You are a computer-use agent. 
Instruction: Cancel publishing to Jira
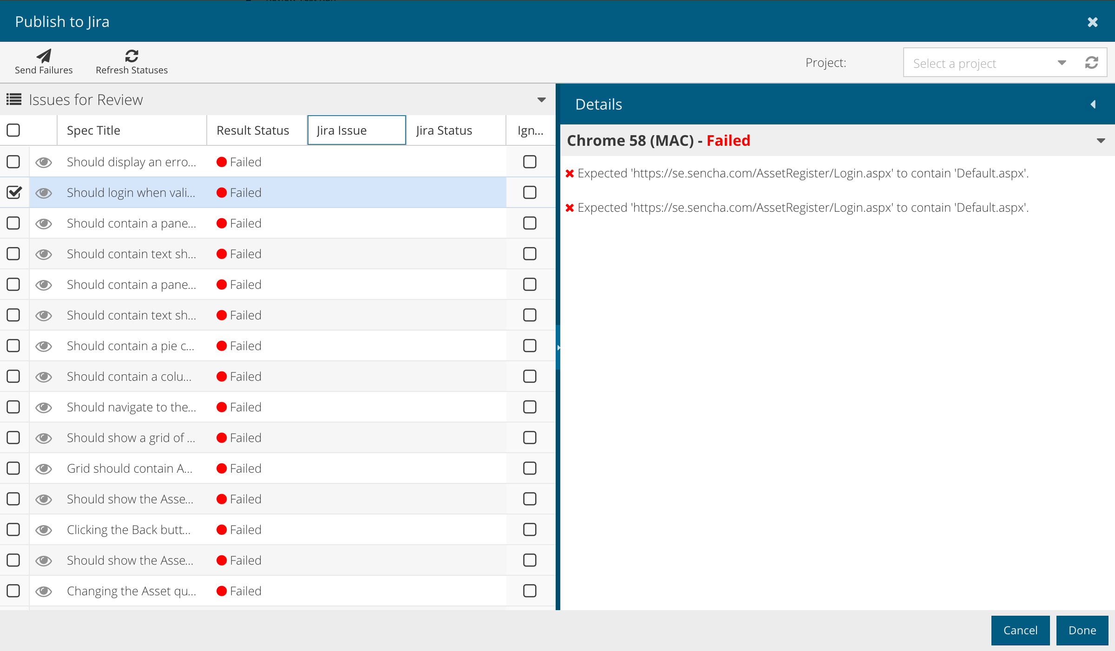[1020, 630]
